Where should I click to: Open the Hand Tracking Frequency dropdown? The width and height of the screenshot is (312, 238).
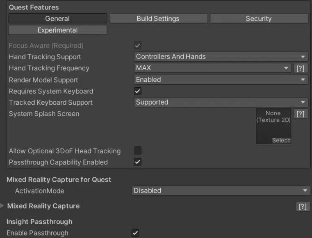tap(212, 68)
